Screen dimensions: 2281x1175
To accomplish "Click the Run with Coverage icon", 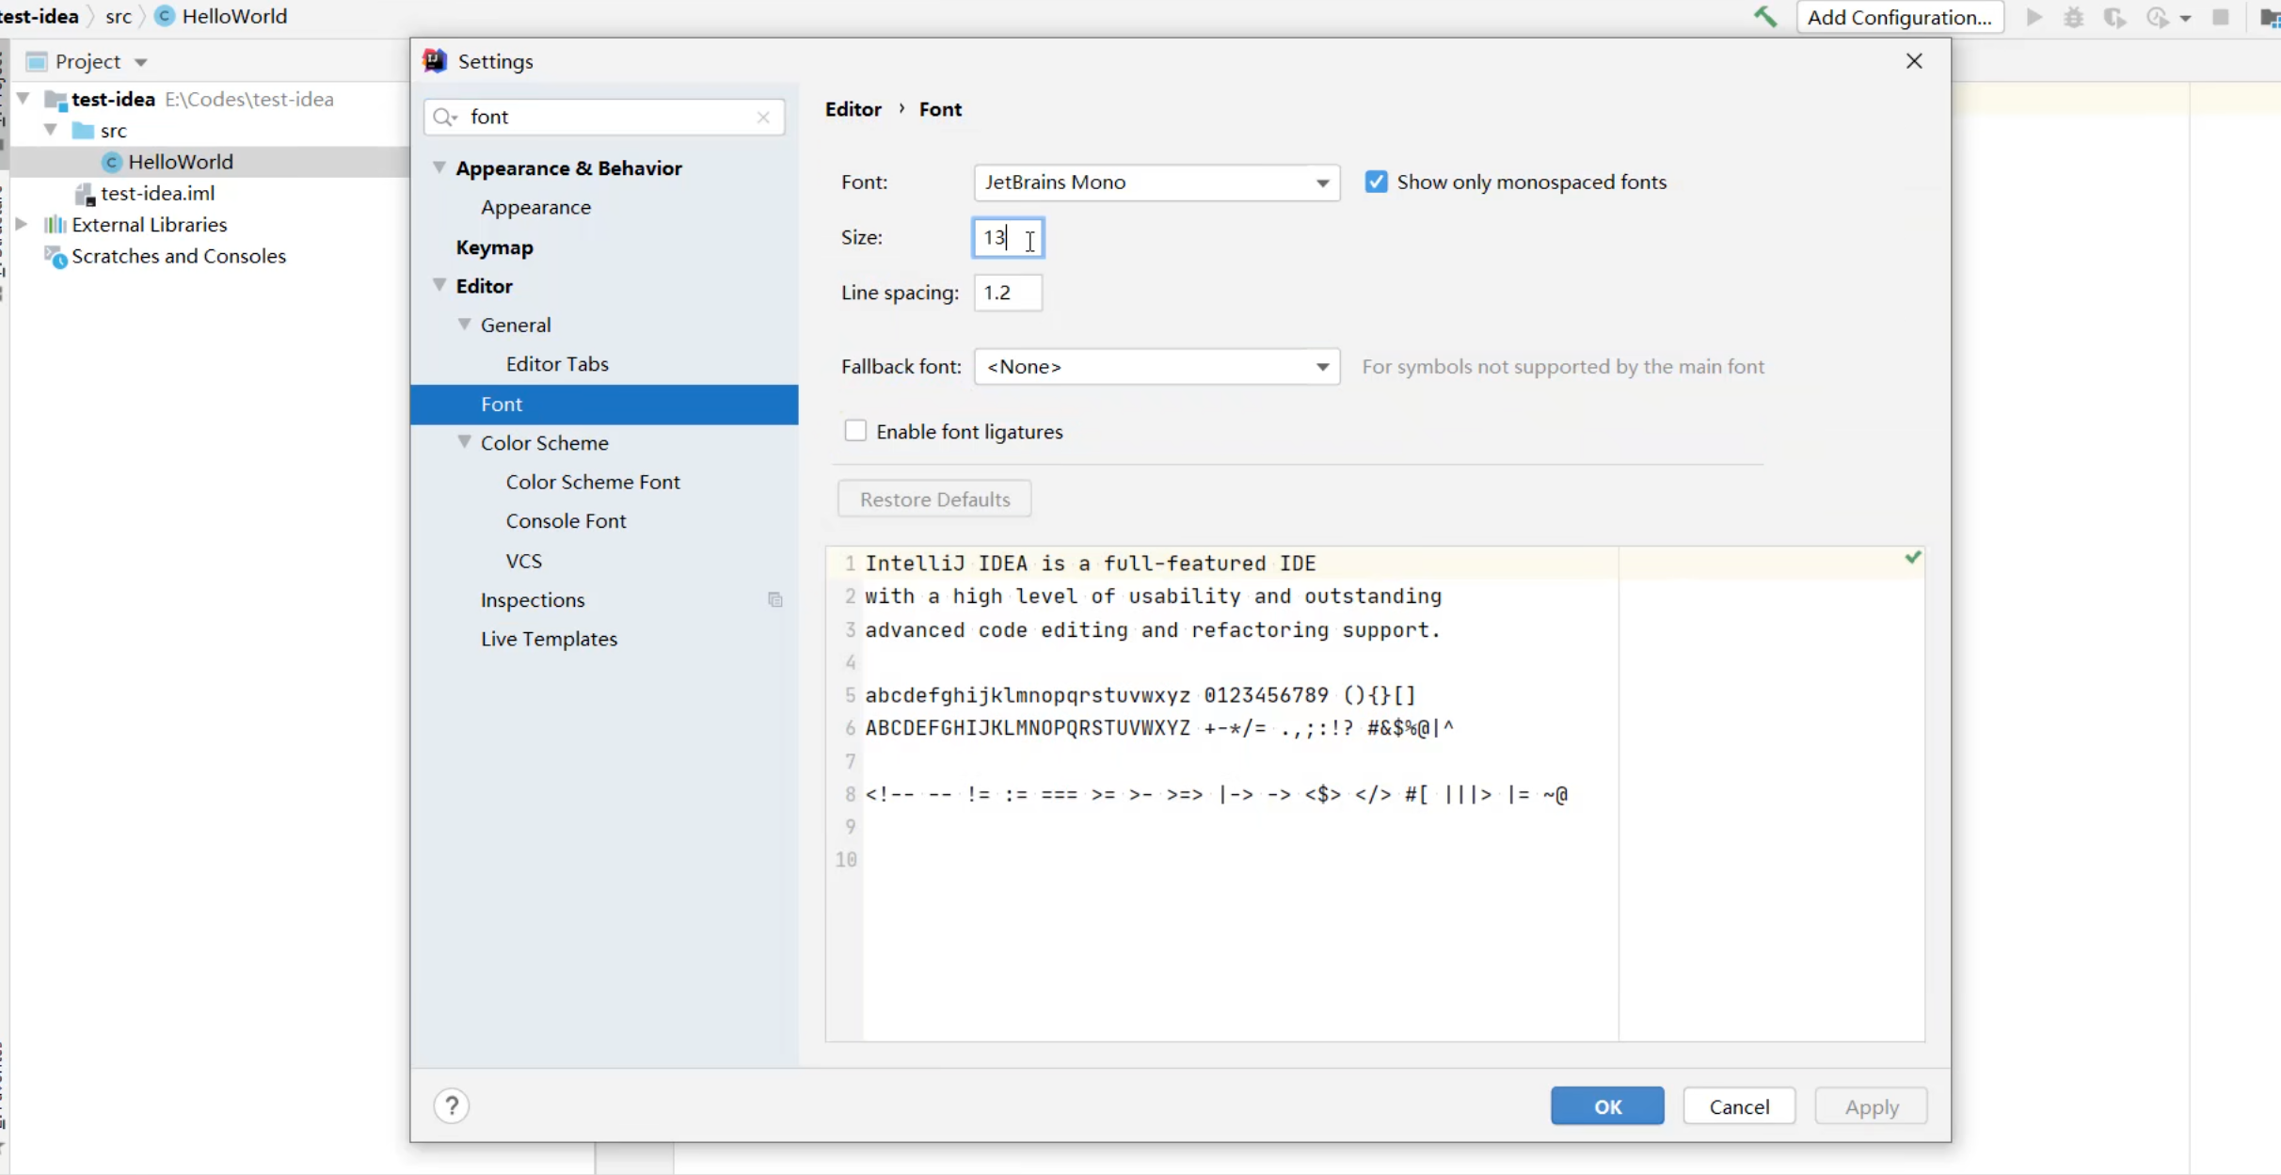I will (2114, 17).
